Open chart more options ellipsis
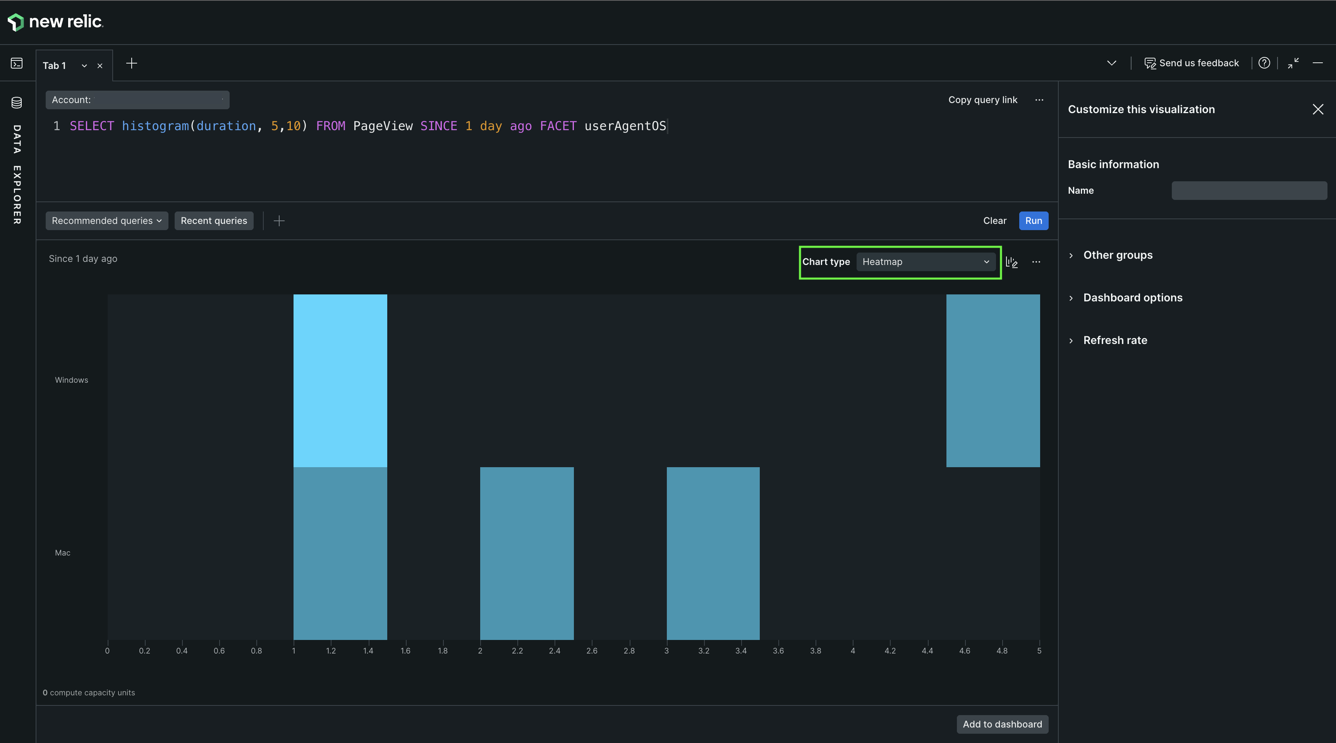Screen dimensions: 1336x743 [1036, 262]
